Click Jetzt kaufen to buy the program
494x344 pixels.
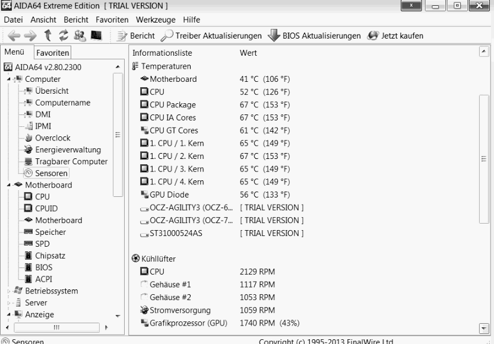coord(395,36)
